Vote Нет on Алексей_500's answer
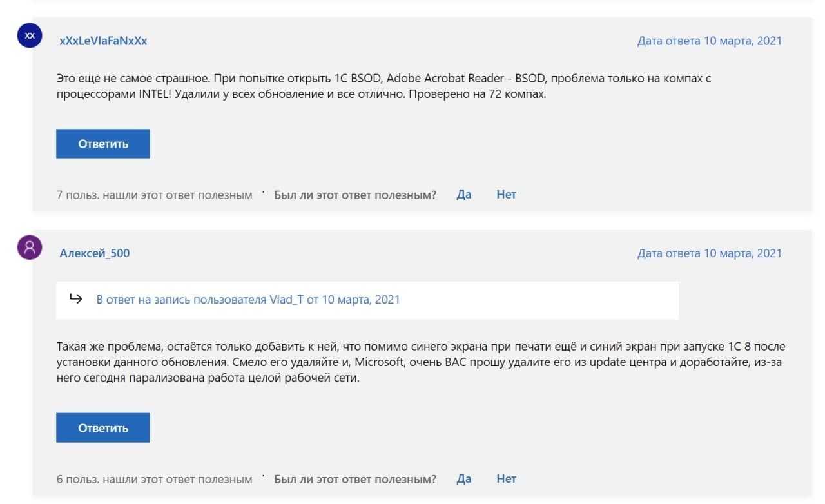825x504 pixels. tap(506, 479)
